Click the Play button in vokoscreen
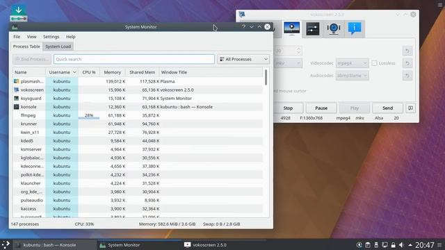The width and height of the screenshot is (445, 250). (x=355, y=108)
